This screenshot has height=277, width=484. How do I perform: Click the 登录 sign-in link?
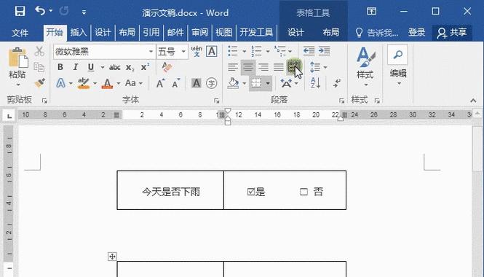[417, 33]
